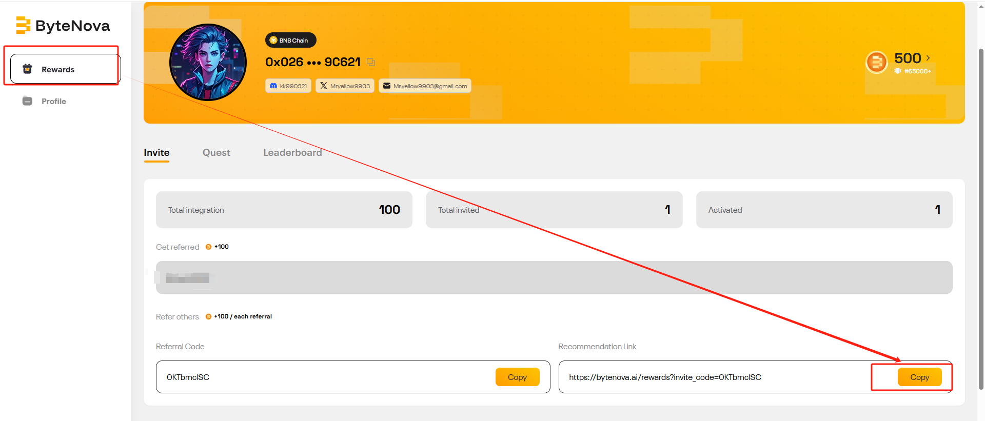Click the OKTbmclSC referral code text
985x421 pixels.
point(188,377)
